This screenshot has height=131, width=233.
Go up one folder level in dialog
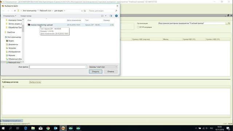click(x=15, y=11)
